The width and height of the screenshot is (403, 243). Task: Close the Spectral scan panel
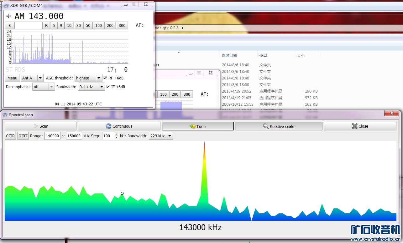(x=360, y=126)
